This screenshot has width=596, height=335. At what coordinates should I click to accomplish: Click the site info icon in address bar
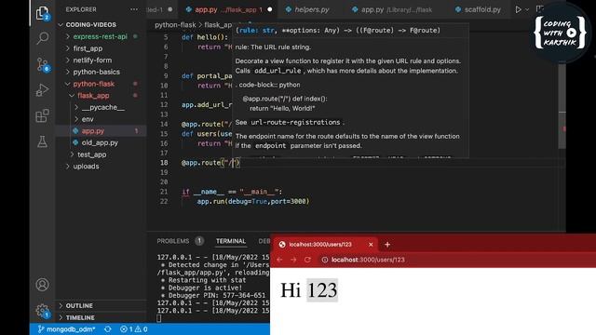tap(325, 260)
